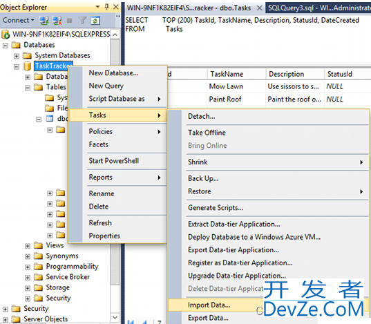This screenshot has width=371, height=324.
Task: Expand the Views folder
Action: coord(28,246)
